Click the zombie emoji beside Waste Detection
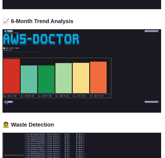The width and height of the screenshot is (165, 158). pos(6,125)
